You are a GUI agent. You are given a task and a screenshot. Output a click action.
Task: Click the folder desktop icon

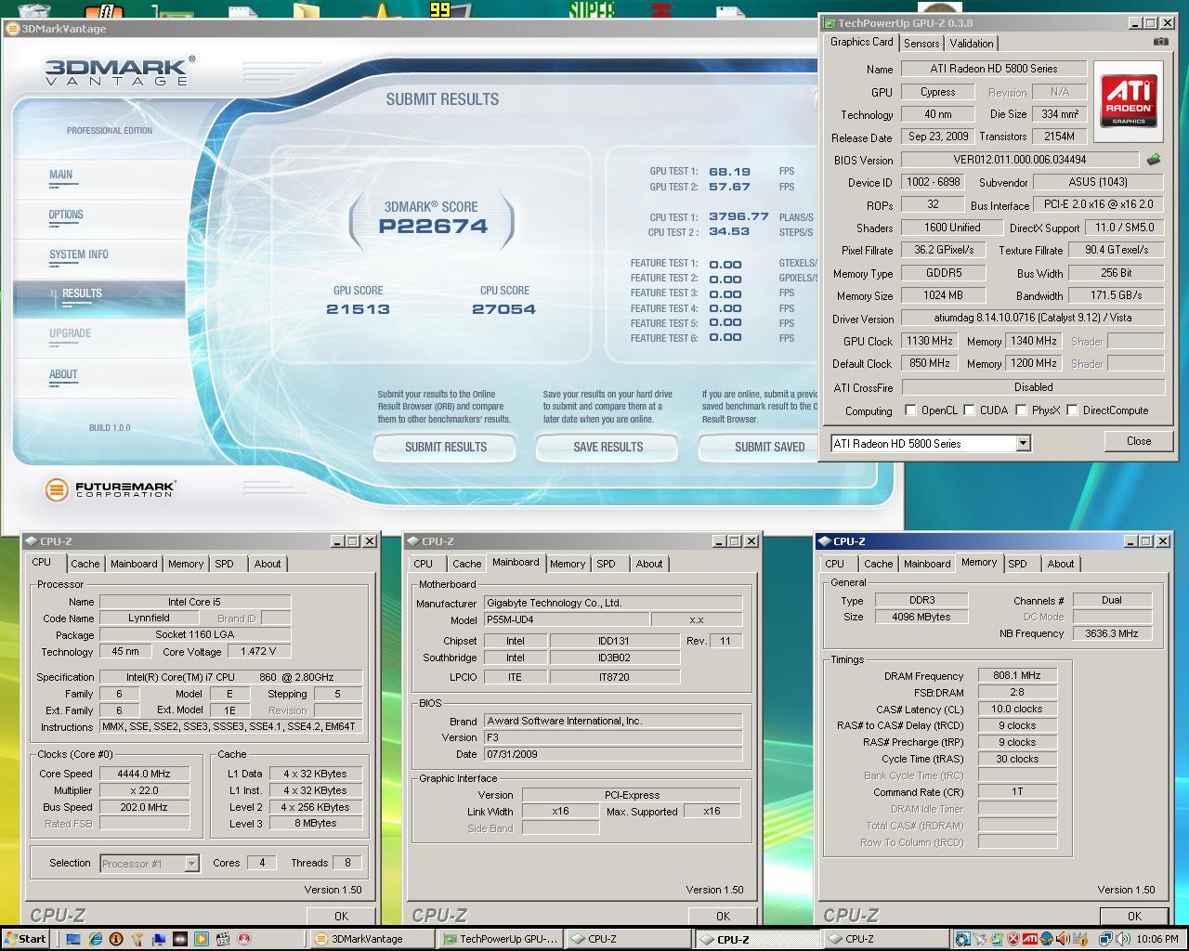(x=307, y=10)
